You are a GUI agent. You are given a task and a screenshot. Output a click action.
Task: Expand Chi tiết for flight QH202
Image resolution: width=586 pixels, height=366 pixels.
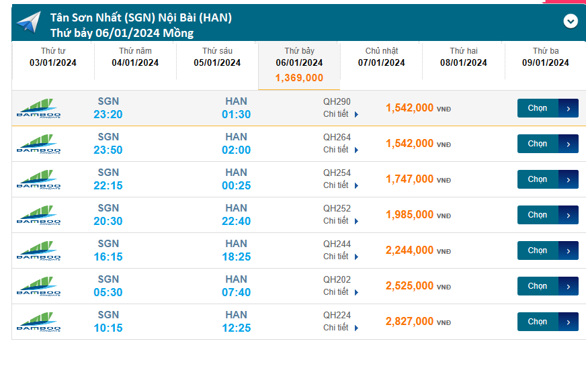tap(341, 292)
